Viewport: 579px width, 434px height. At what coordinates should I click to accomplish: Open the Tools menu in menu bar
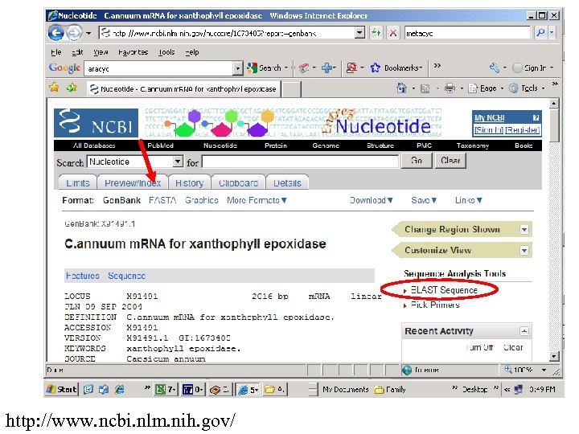(166, 52)
